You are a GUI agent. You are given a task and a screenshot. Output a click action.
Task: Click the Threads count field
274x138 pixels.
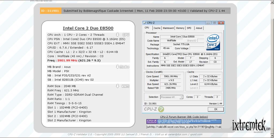(217, 97)
